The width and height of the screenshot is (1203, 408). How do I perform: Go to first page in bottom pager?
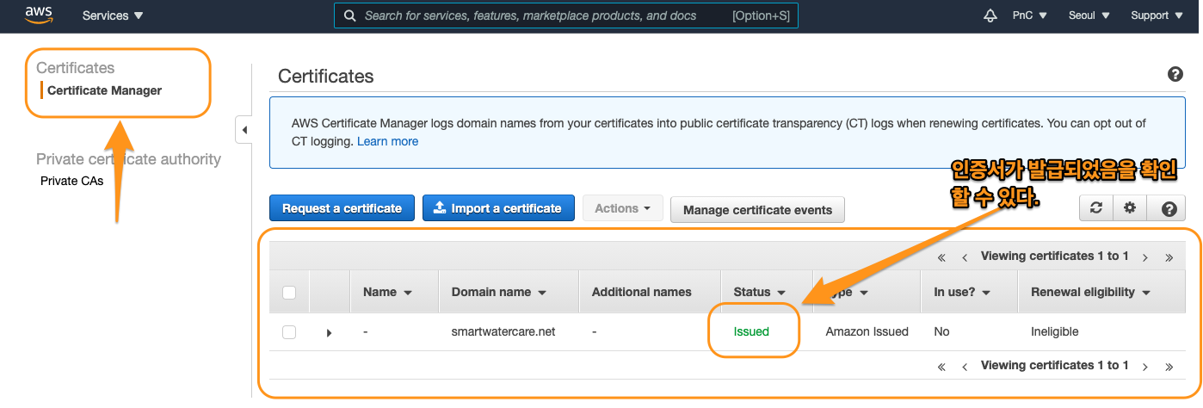point(941,366)
